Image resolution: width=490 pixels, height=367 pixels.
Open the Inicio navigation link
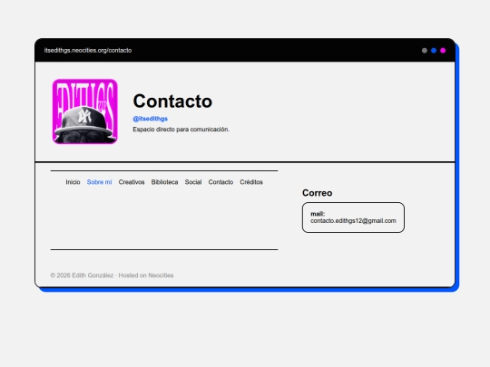point(73,182)
